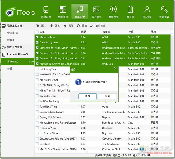Image resolution: width=175 pixels, height=159 pixels.
Task: Click the Make Ringtone toolbar icon
Action: tap(92, 26)
